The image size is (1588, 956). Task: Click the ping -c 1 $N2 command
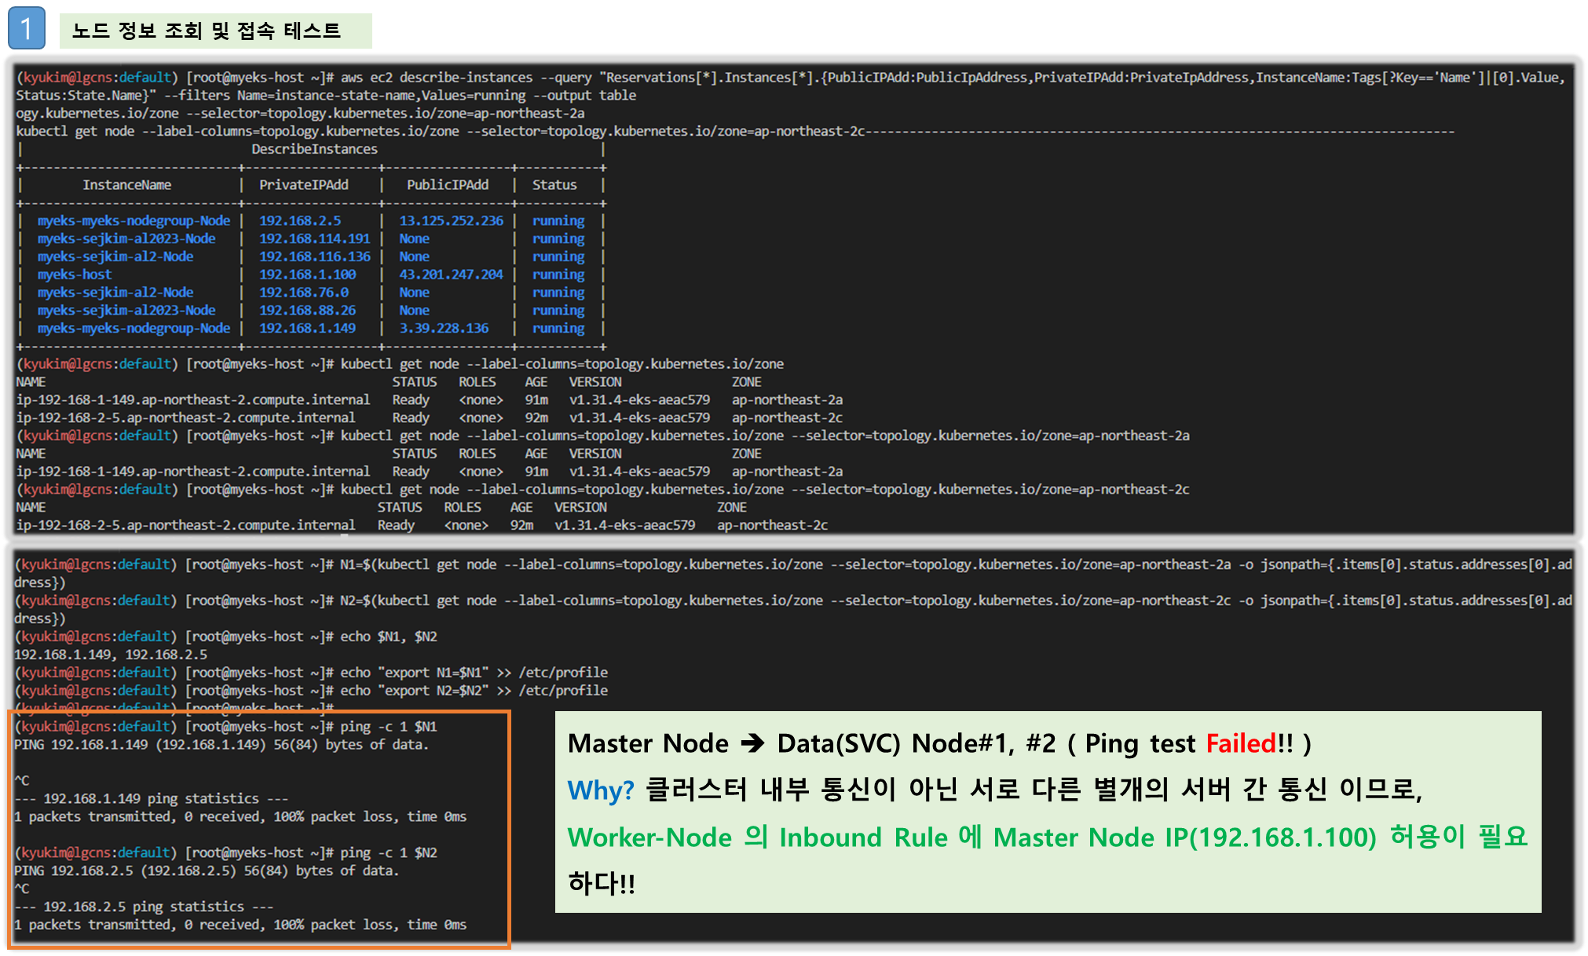point(388,852)
